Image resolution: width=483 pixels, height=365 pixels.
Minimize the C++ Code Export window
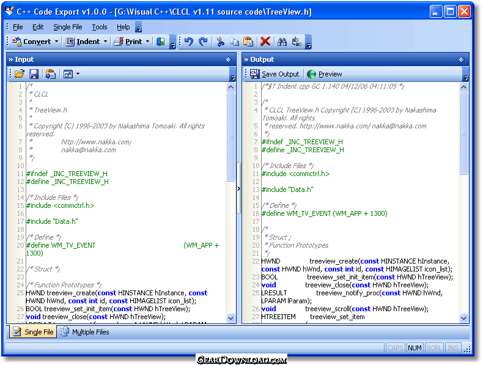[x=435, y=12]
